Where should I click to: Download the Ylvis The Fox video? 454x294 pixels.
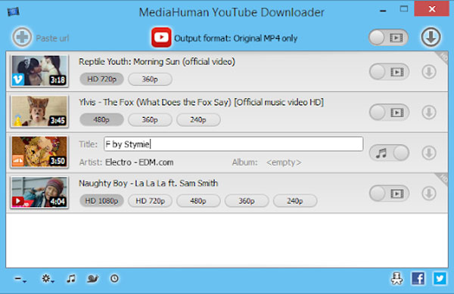429,112
